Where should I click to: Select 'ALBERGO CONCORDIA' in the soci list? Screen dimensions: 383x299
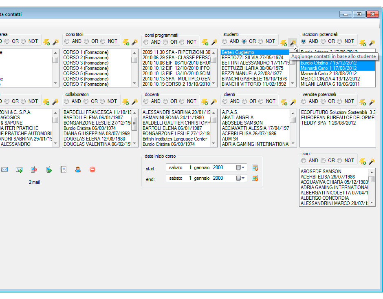coord(325,198)
